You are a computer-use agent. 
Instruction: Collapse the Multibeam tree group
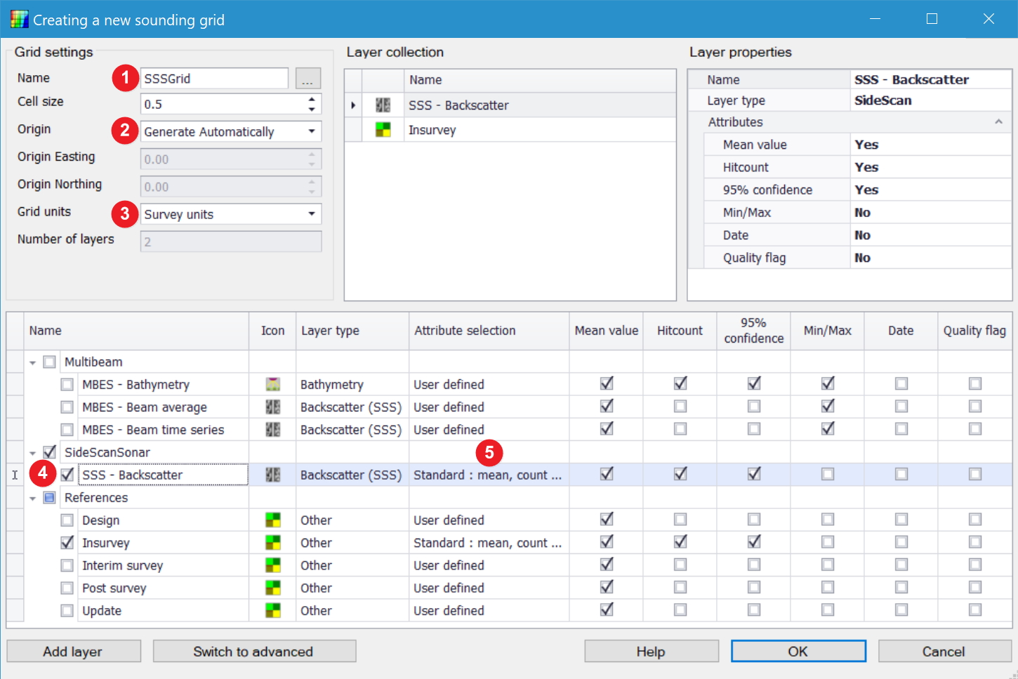click(x=33, y=363)
